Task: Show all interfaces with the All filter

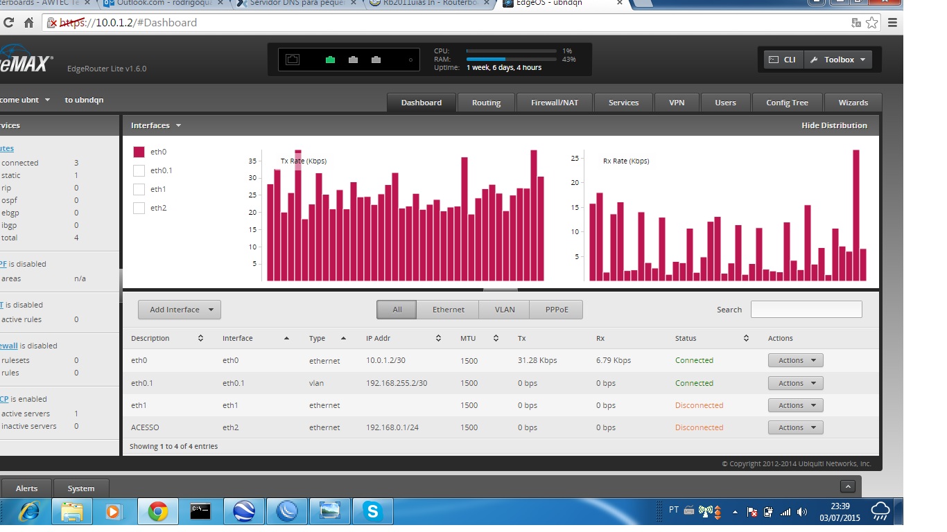Action: point(397,310)
